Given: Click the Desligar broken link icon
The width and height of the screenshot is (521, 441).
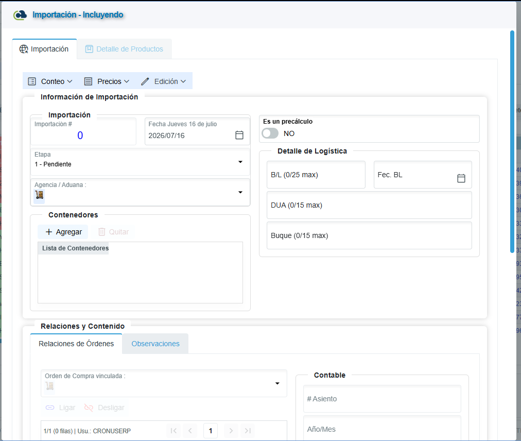Looking at the screenshot, I should pyautogui.click(x=89, y=408).
